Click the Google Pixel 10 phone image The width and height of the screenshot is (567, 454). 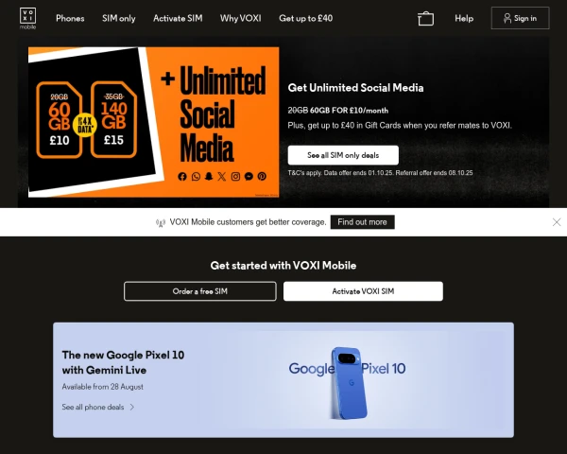tap(348, 383)
